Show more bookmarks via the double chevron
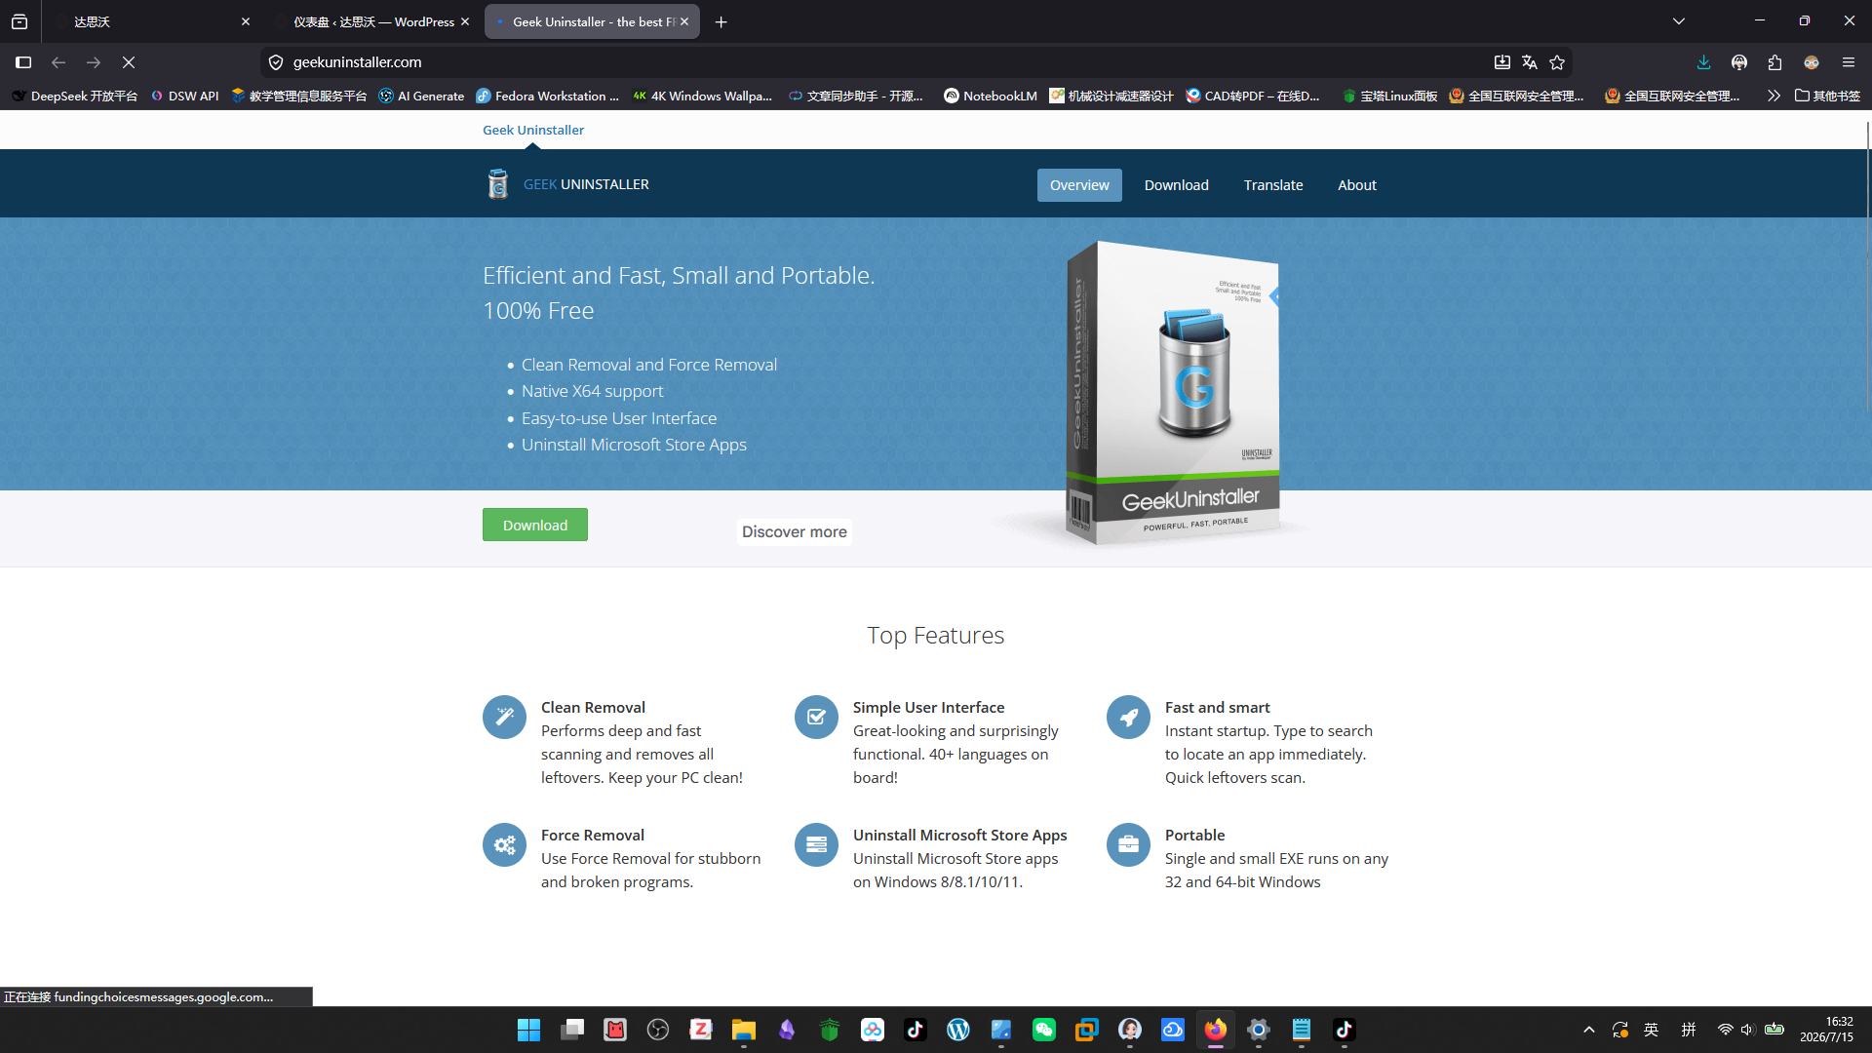This screenshot has width=1872, height=1053. (x=1774, y=96)
